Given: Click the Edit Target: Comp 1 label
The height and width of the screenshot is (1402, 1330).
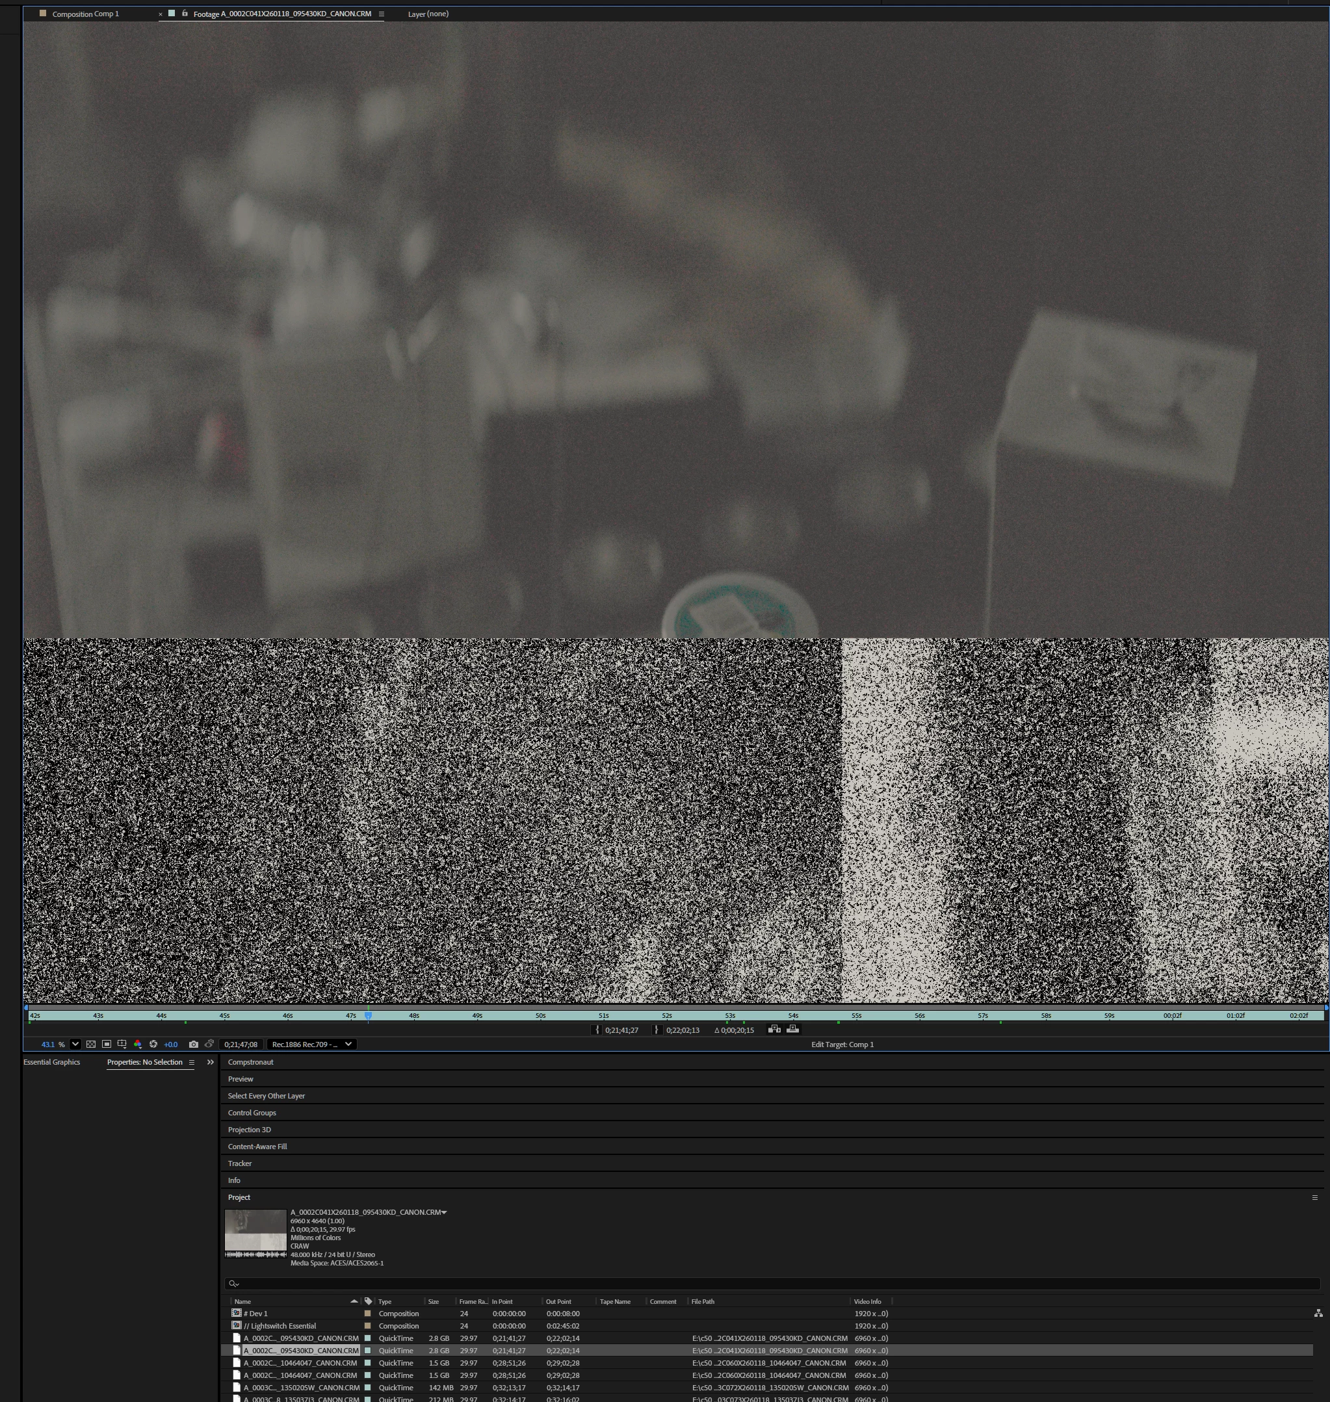Looking at the screenshot, I should pyautogui.click(x=842, y=1044).
